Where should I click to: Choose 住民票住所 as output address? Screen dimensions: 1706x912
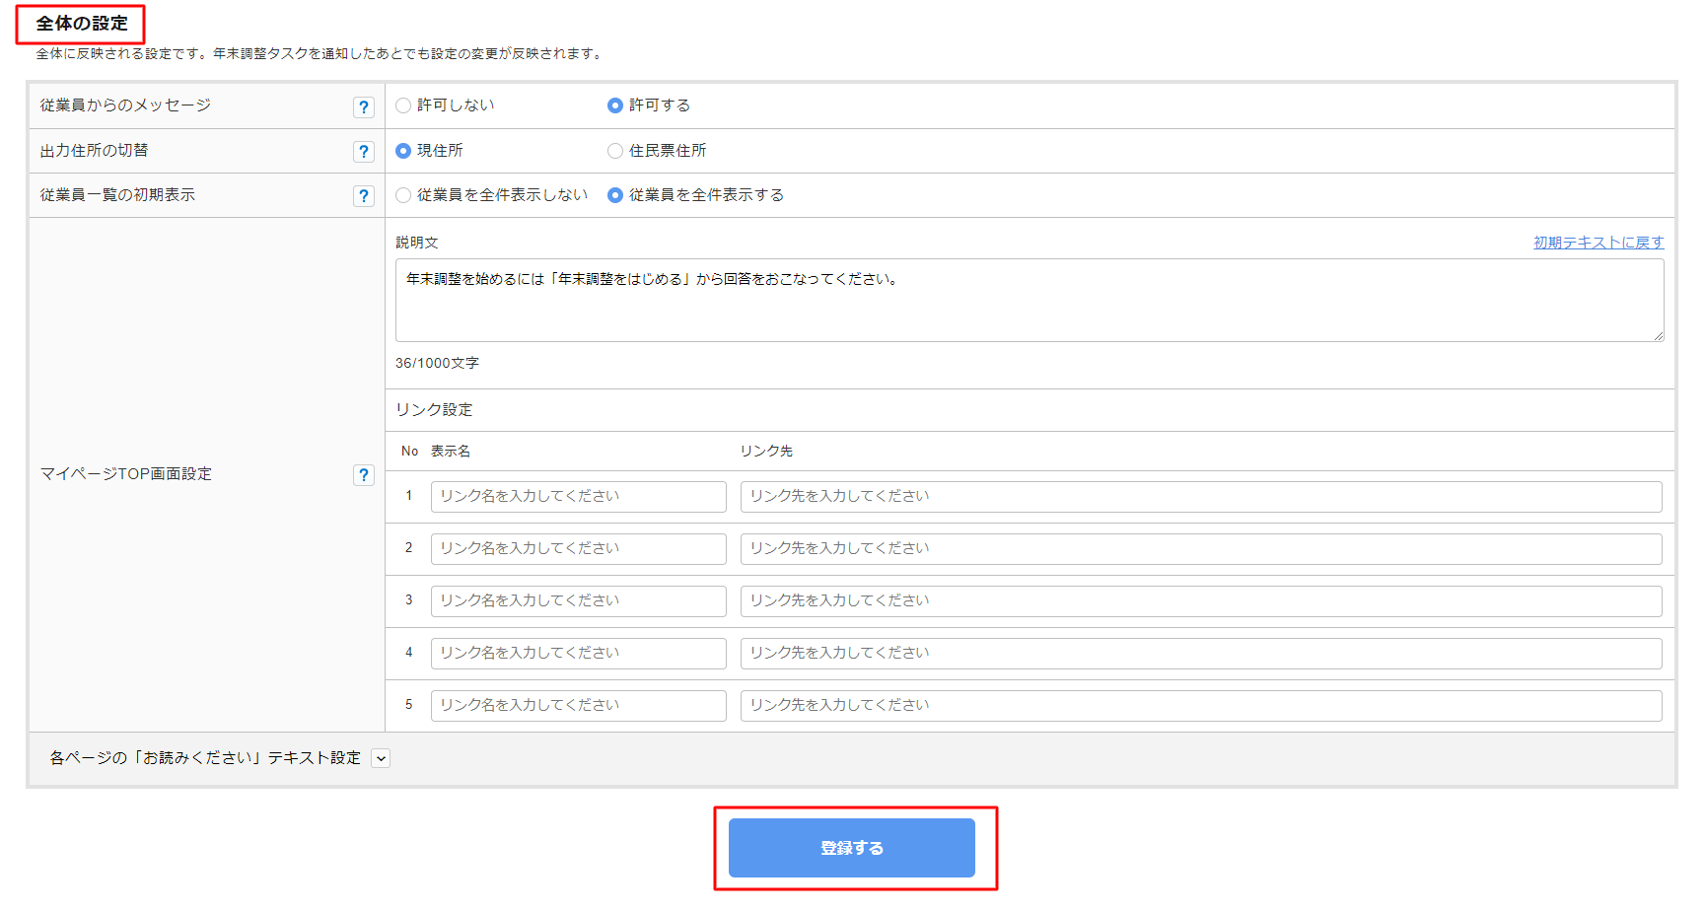(615, 151)
